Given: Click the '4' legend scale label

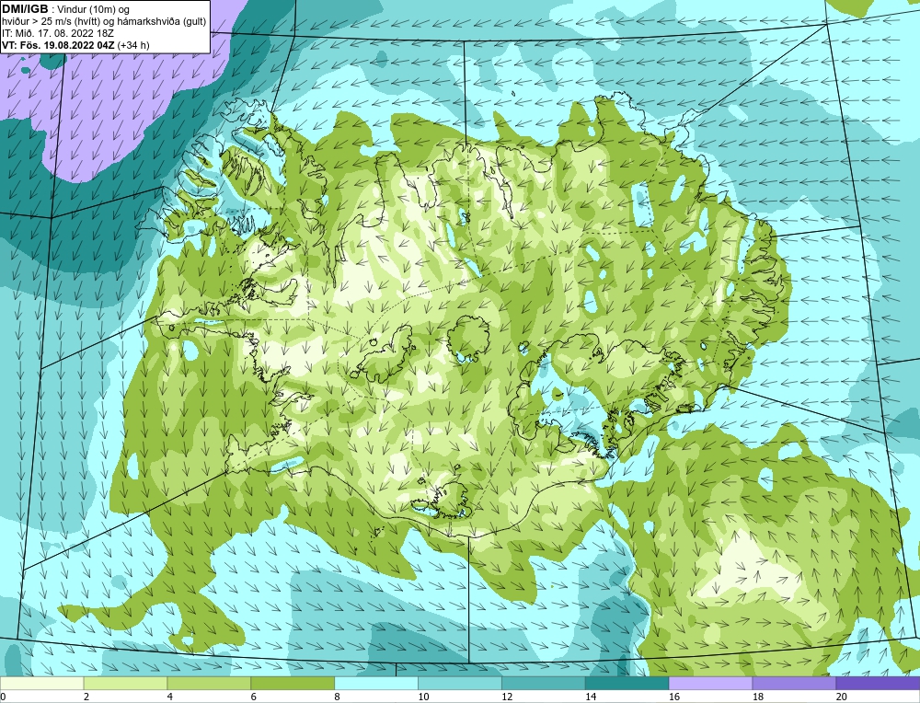Looking at the screenshot, I should click(x=170, y=697).
